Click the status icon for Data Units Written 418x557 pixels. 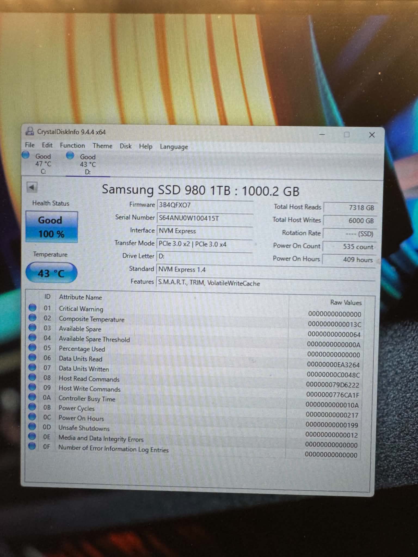coord(32,367)
